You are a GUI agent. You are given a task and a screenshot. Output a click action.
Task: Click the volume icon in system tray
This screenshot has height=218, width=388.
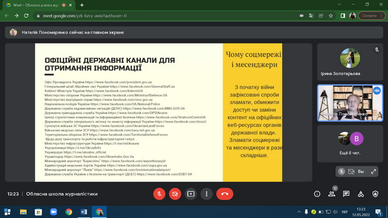(x=335, y=212)
